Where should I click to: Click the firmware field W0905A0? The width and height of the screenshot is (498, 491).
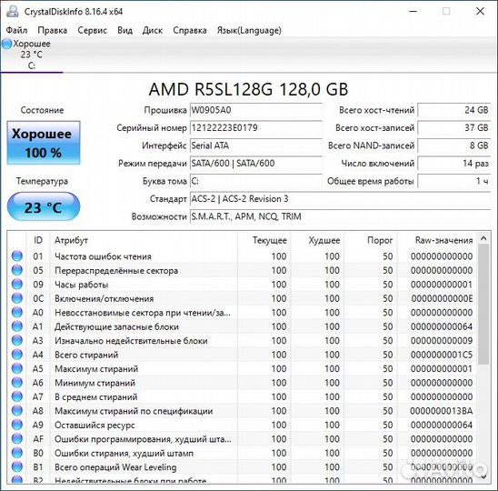coord(256,110)
